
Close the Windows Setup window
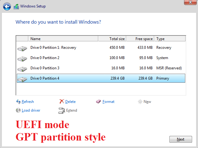pos(190,2)
